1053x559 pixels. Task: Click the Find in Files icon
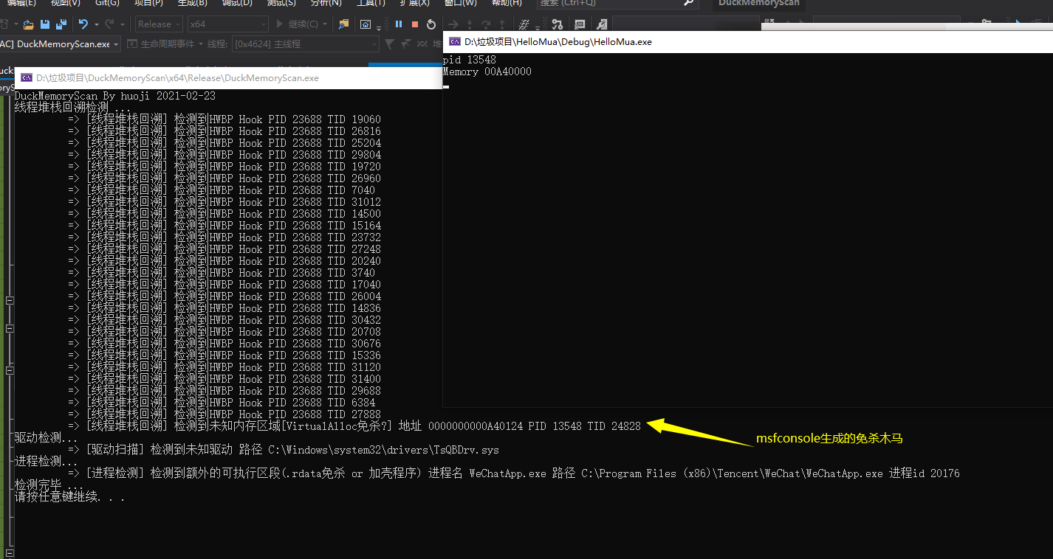point(343,24)
